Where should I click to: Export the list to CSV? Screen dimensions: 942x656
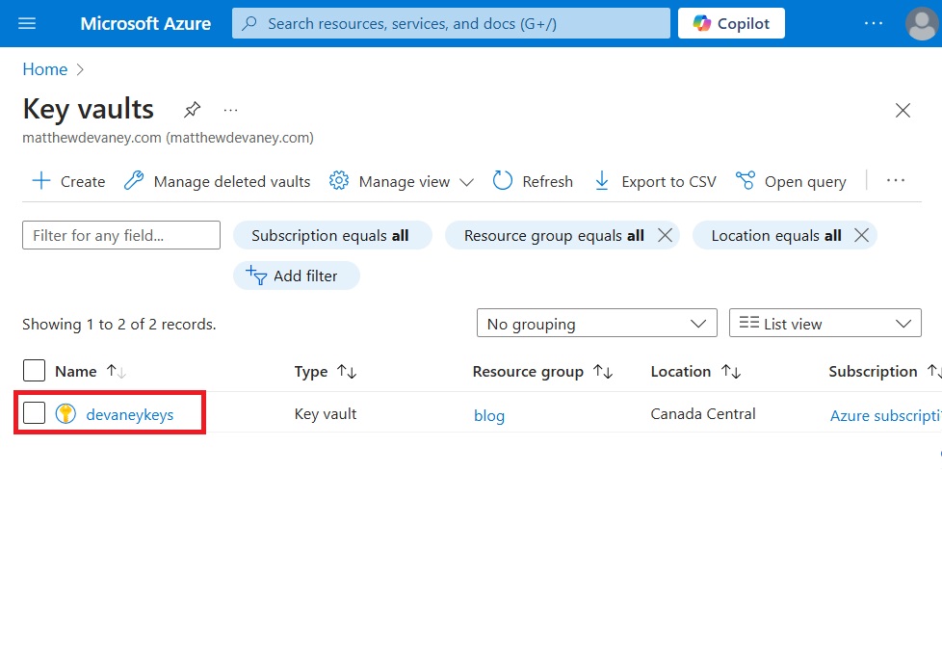click(x=655, y=181)
